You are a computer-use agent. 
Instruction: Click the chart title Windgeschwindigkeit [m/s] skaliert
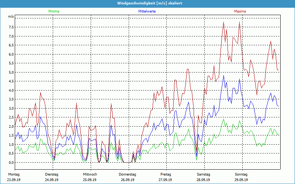150,3
